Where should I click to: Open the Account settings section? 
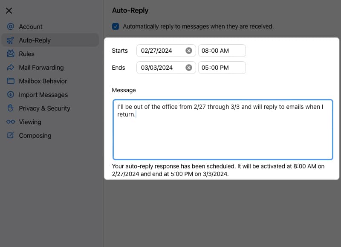(50, 26)
